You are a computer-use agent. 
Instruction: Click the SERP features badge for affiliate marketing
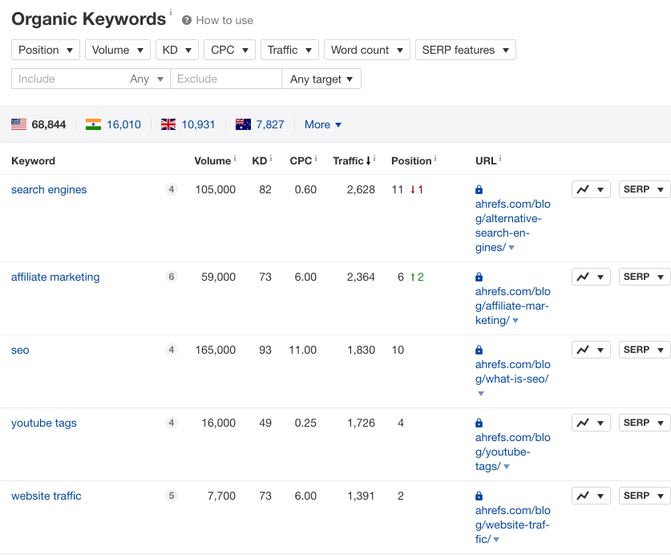171,277
